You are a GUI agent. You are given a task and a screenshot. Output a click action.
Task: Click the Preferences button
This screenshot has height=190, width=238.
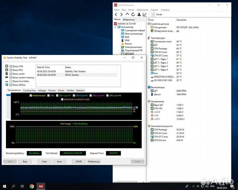[x=94, y=161]
